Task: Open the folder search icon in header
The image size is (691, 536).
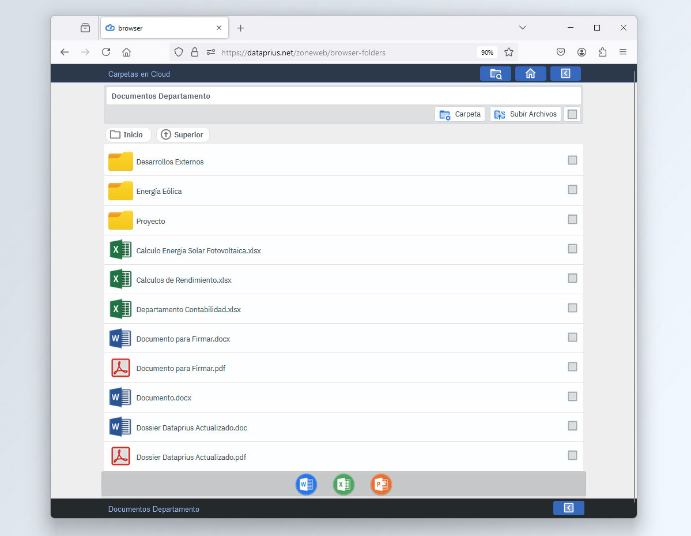Action: (495, 74)
